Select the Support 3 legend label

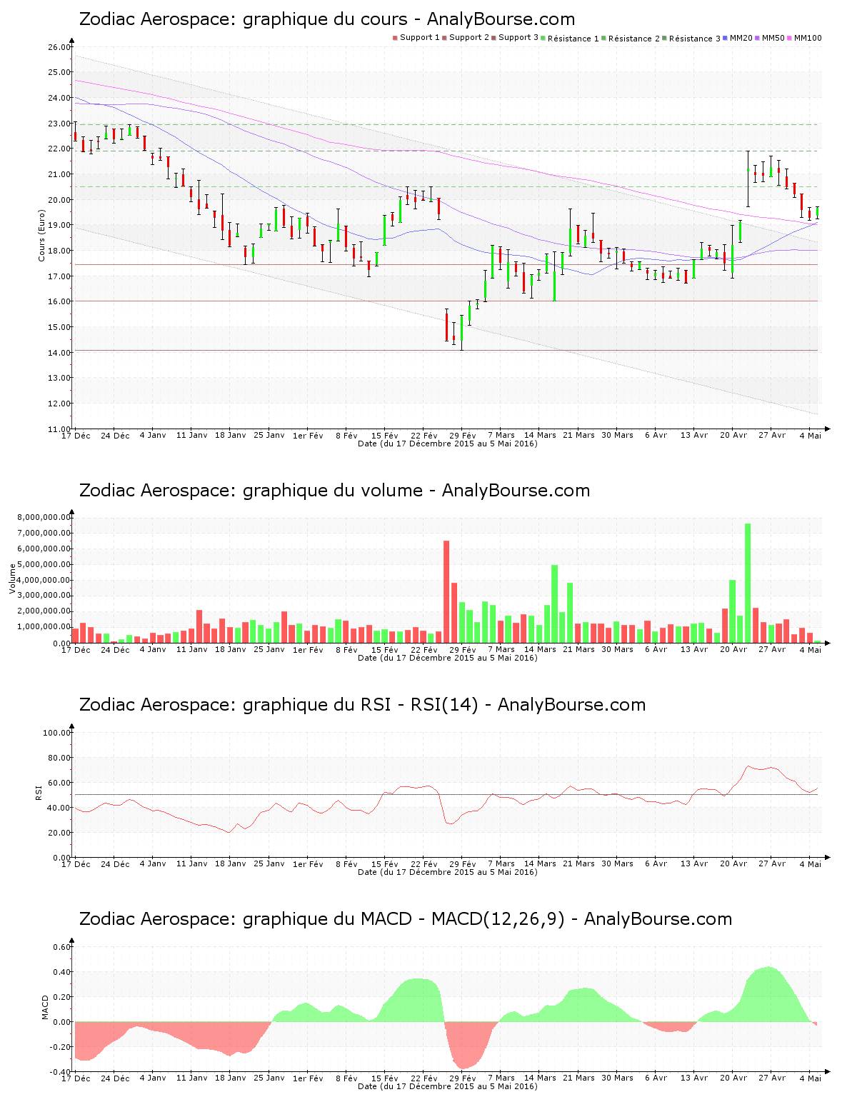point(518,38)
